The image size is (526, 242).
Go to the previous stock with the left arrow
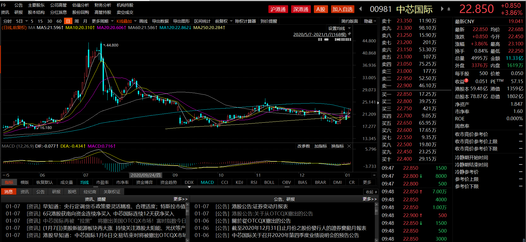pyautogui.click(x=360, y=9)
